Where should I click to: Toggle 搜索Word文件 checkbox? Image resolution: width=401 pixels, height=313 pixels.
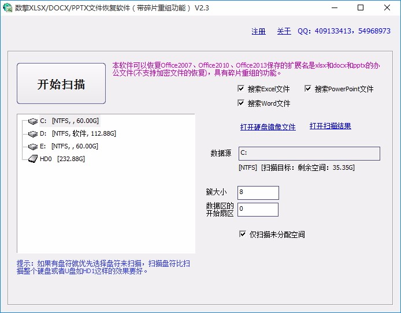pyautogui.click(x=241, y=103)
